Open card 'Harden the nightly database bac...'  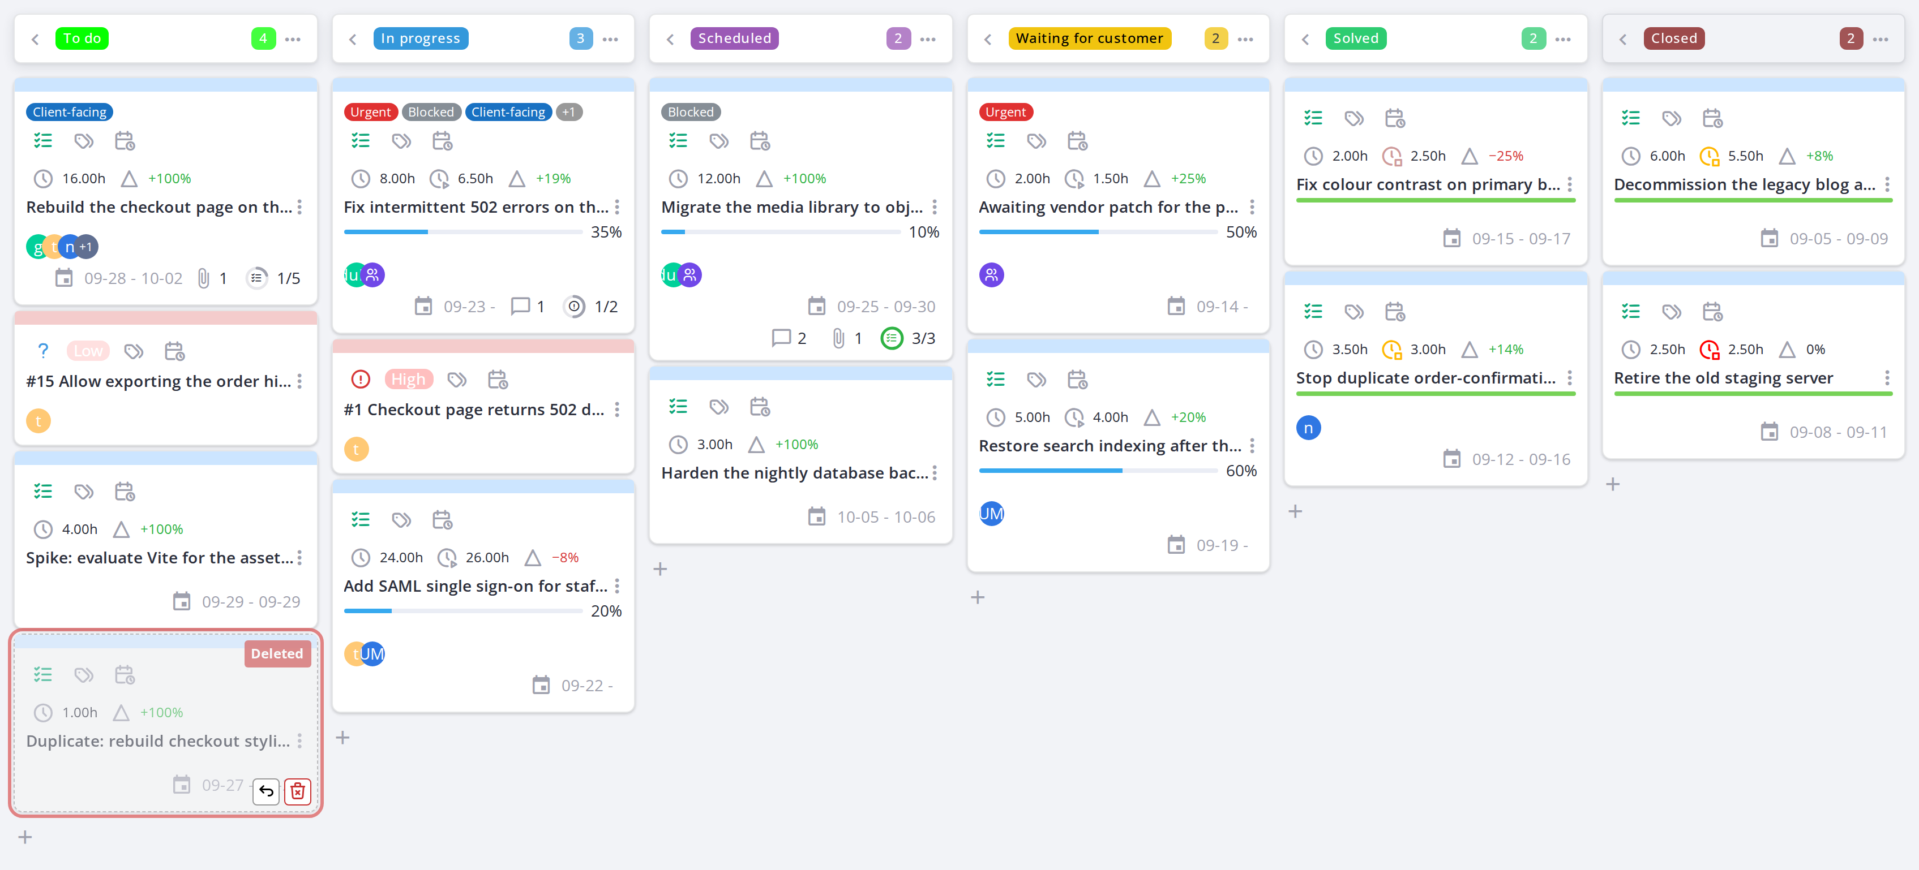coord(795,472)
